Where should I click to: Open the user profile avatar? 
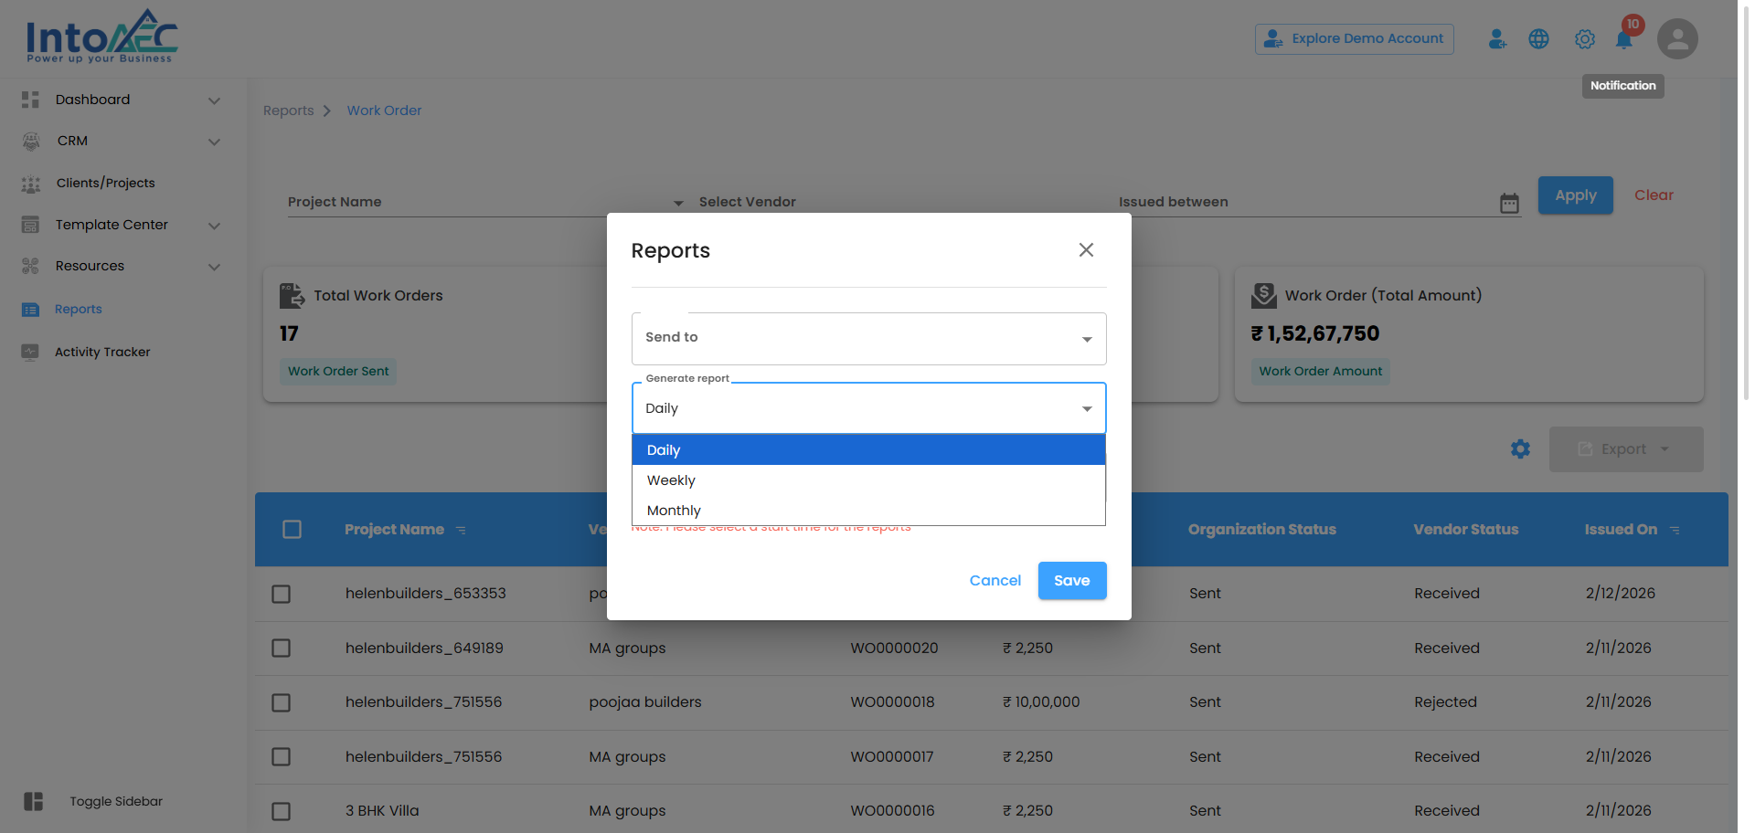point(1676,39)
